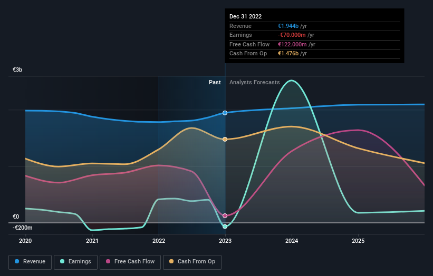Click the €0 y-axis label
The width and height of the screenshot is (433, 276).
16,216
